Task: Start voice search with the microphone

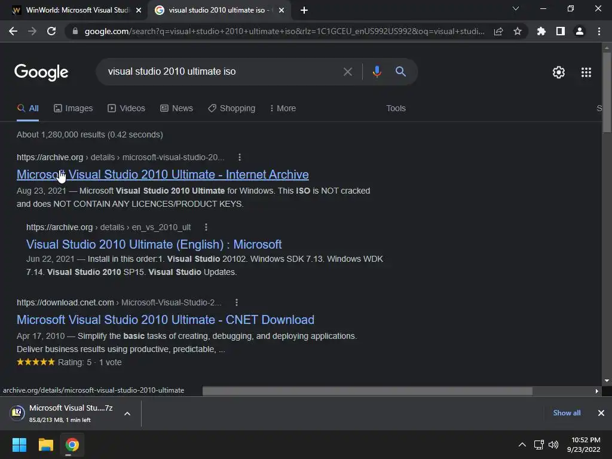Action: pyautogui.click(x=377, y=72)
